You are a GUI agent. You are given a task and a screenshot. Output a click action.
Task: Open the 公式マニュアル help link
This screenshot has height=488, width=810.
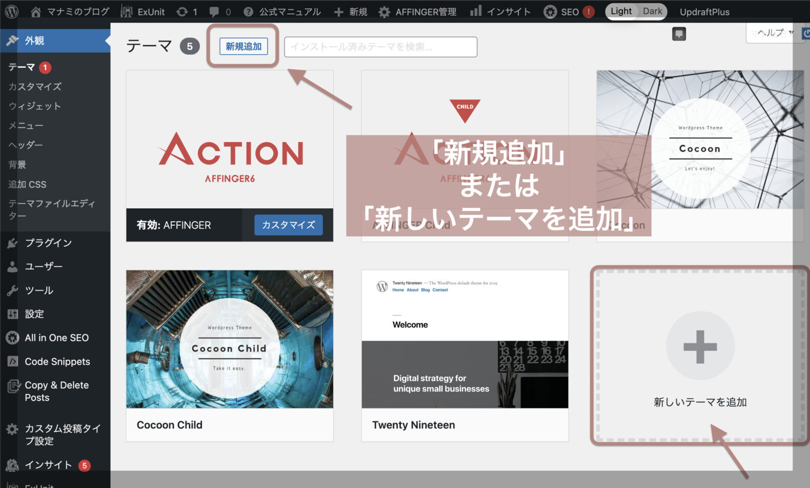[282, 11]
